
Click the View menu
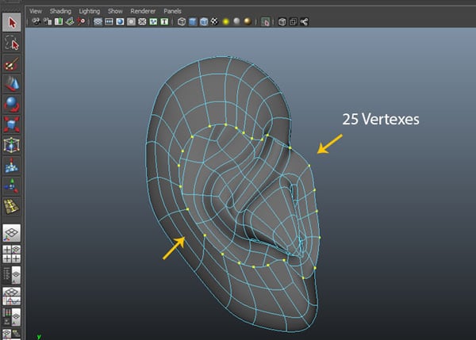(36, 12)
